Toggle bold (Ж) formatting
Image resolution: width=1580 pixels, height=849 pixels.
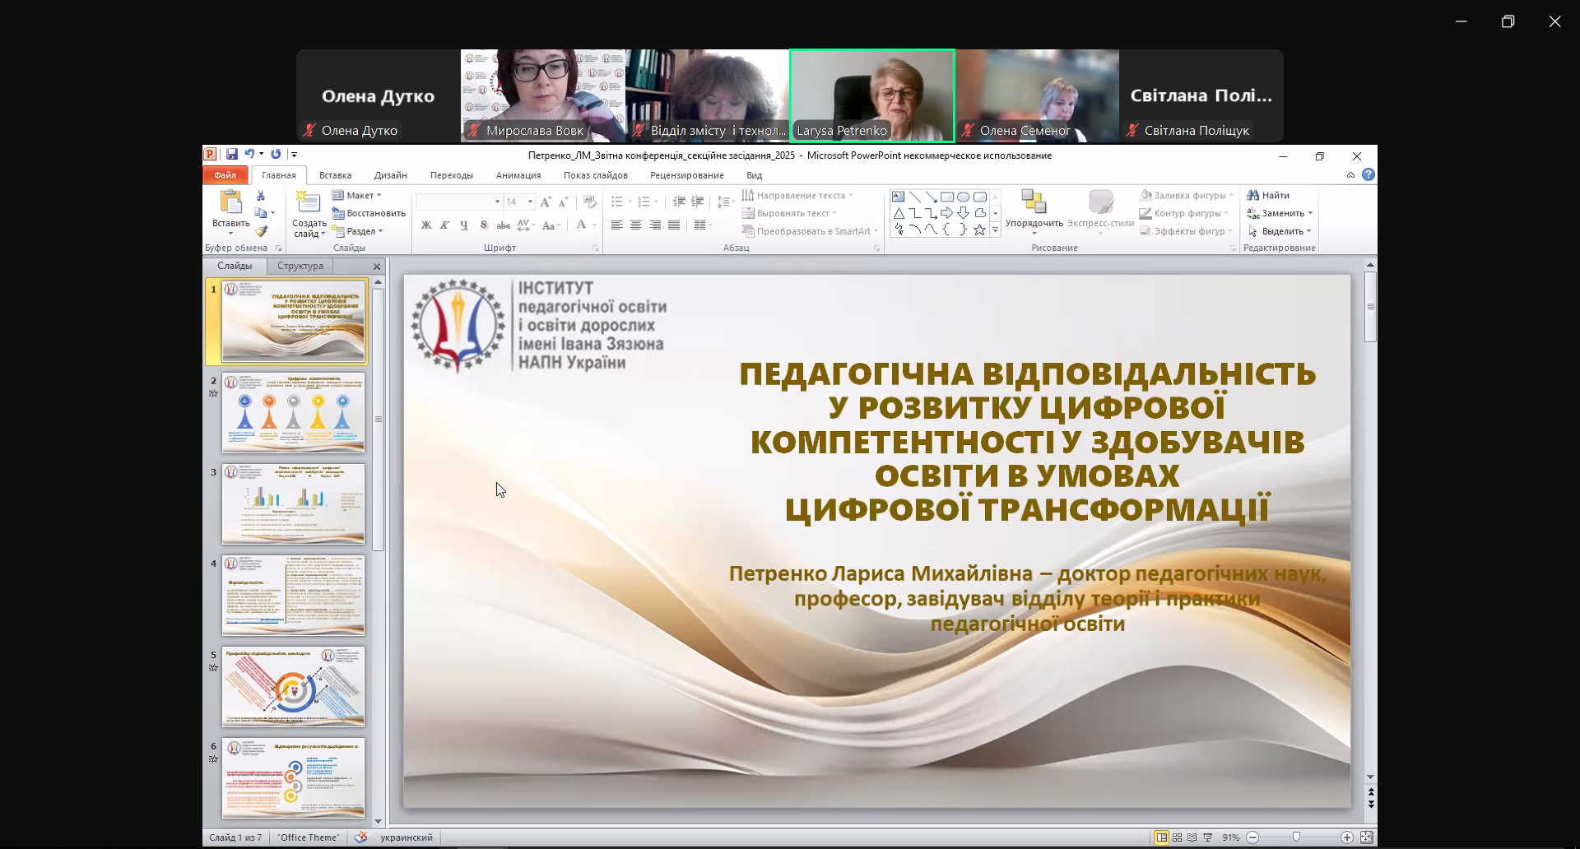click(x=425, y=225)
